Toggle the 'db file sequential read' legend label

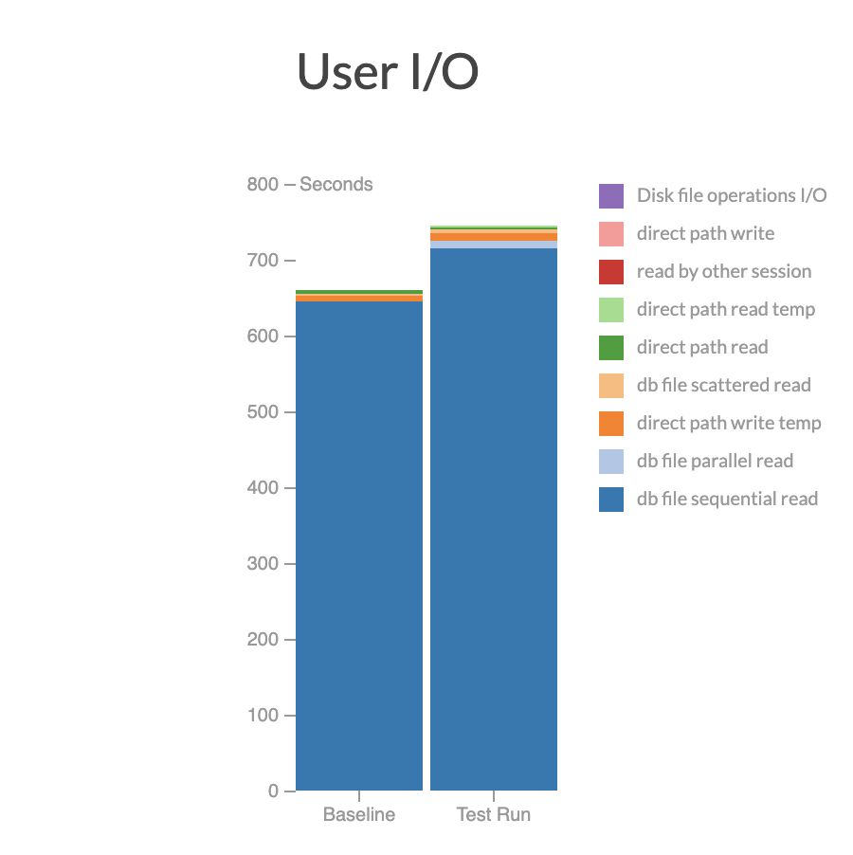coord(727,499)
